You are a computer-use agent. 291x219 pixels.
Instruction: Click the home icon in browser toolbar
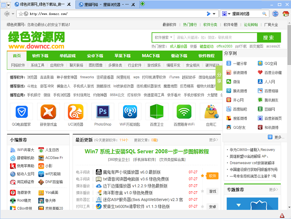[286, 14]
